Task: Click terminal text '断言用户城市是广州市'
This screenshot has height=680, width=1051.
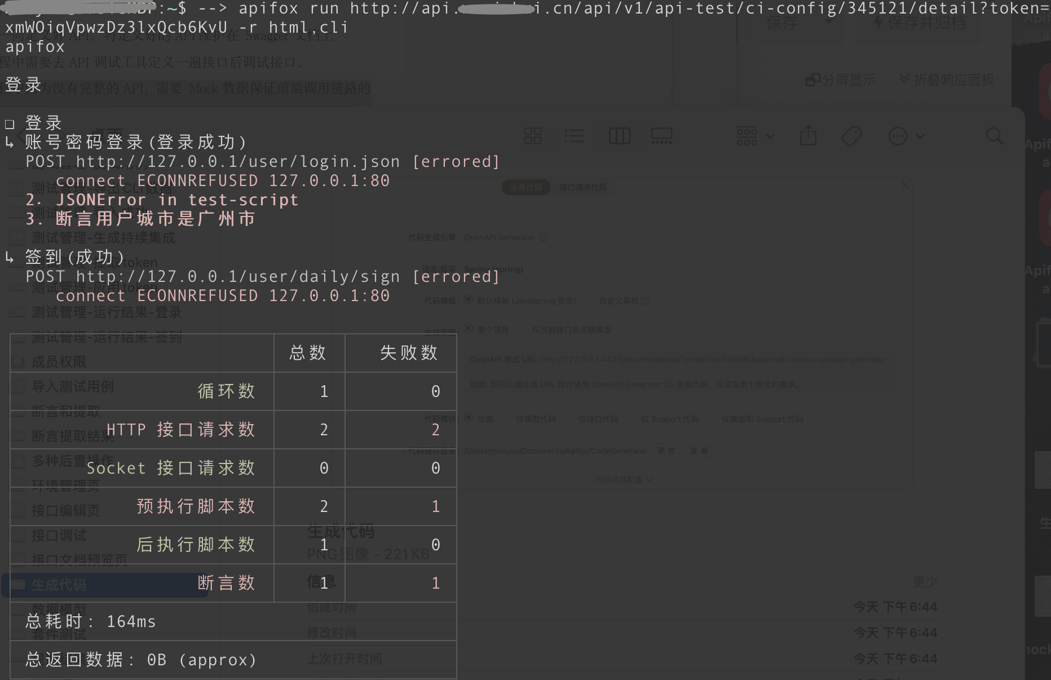Action: [156, 219]
